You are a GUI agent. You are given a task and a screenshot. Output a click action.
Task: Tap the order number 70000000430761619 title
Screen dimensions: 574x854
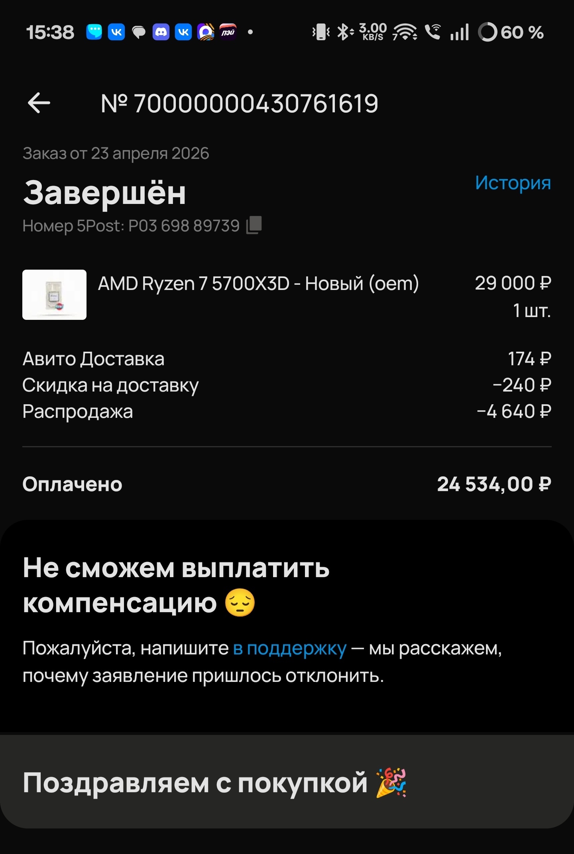(x=239, y=104)
